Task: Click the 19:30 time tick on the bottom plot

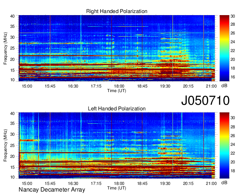Action: (165, 183)
